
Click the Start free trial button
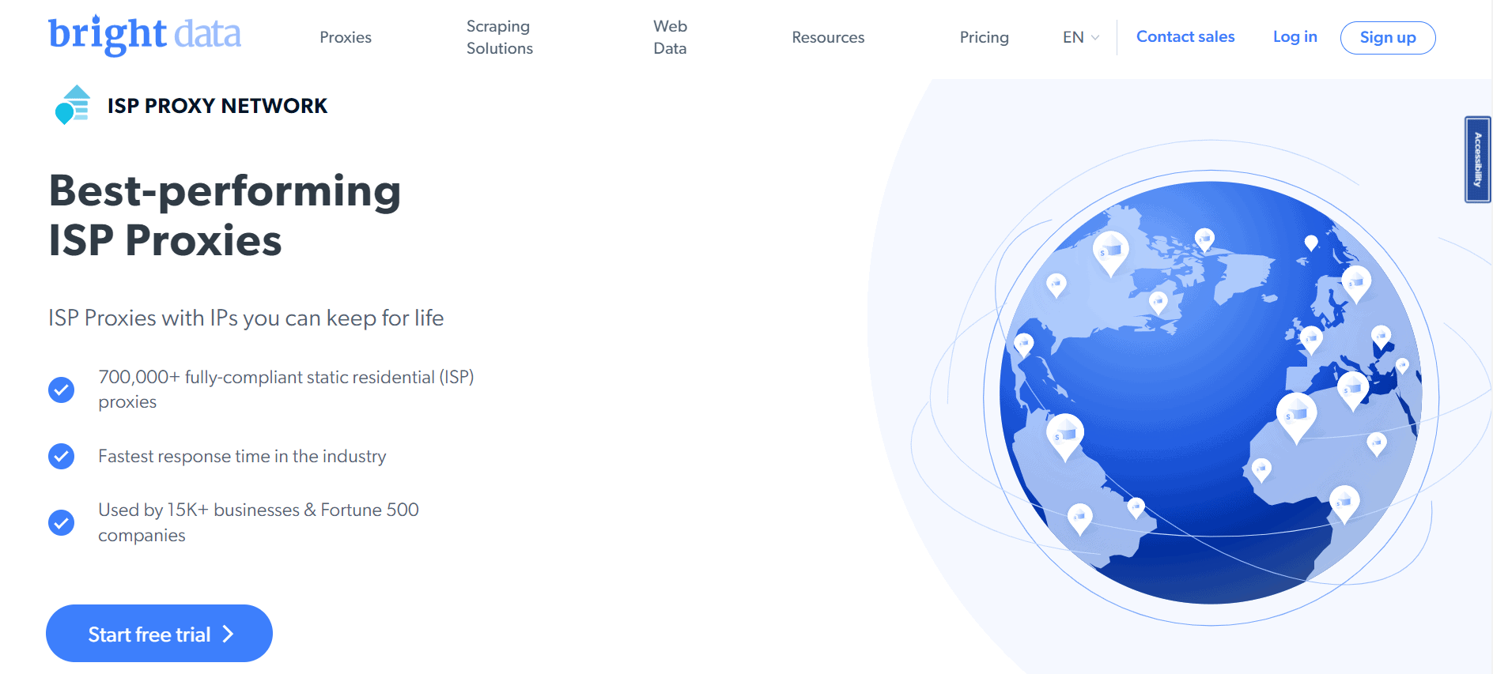tap(159, 634)
